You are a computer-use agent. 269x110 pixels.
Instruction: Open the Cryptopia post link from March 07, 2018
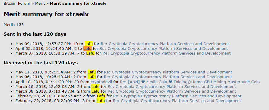(166, 53)
